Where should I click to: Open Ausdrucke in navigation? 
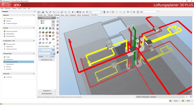pos(9,77)
